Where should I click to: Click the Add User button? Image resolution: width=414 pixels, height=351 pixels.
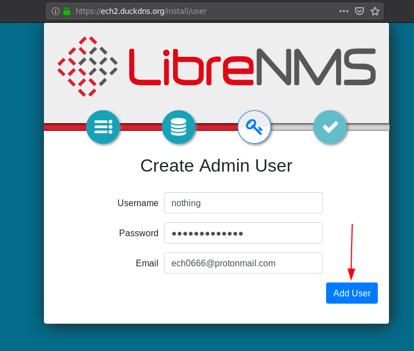click(x=352, y=293)
